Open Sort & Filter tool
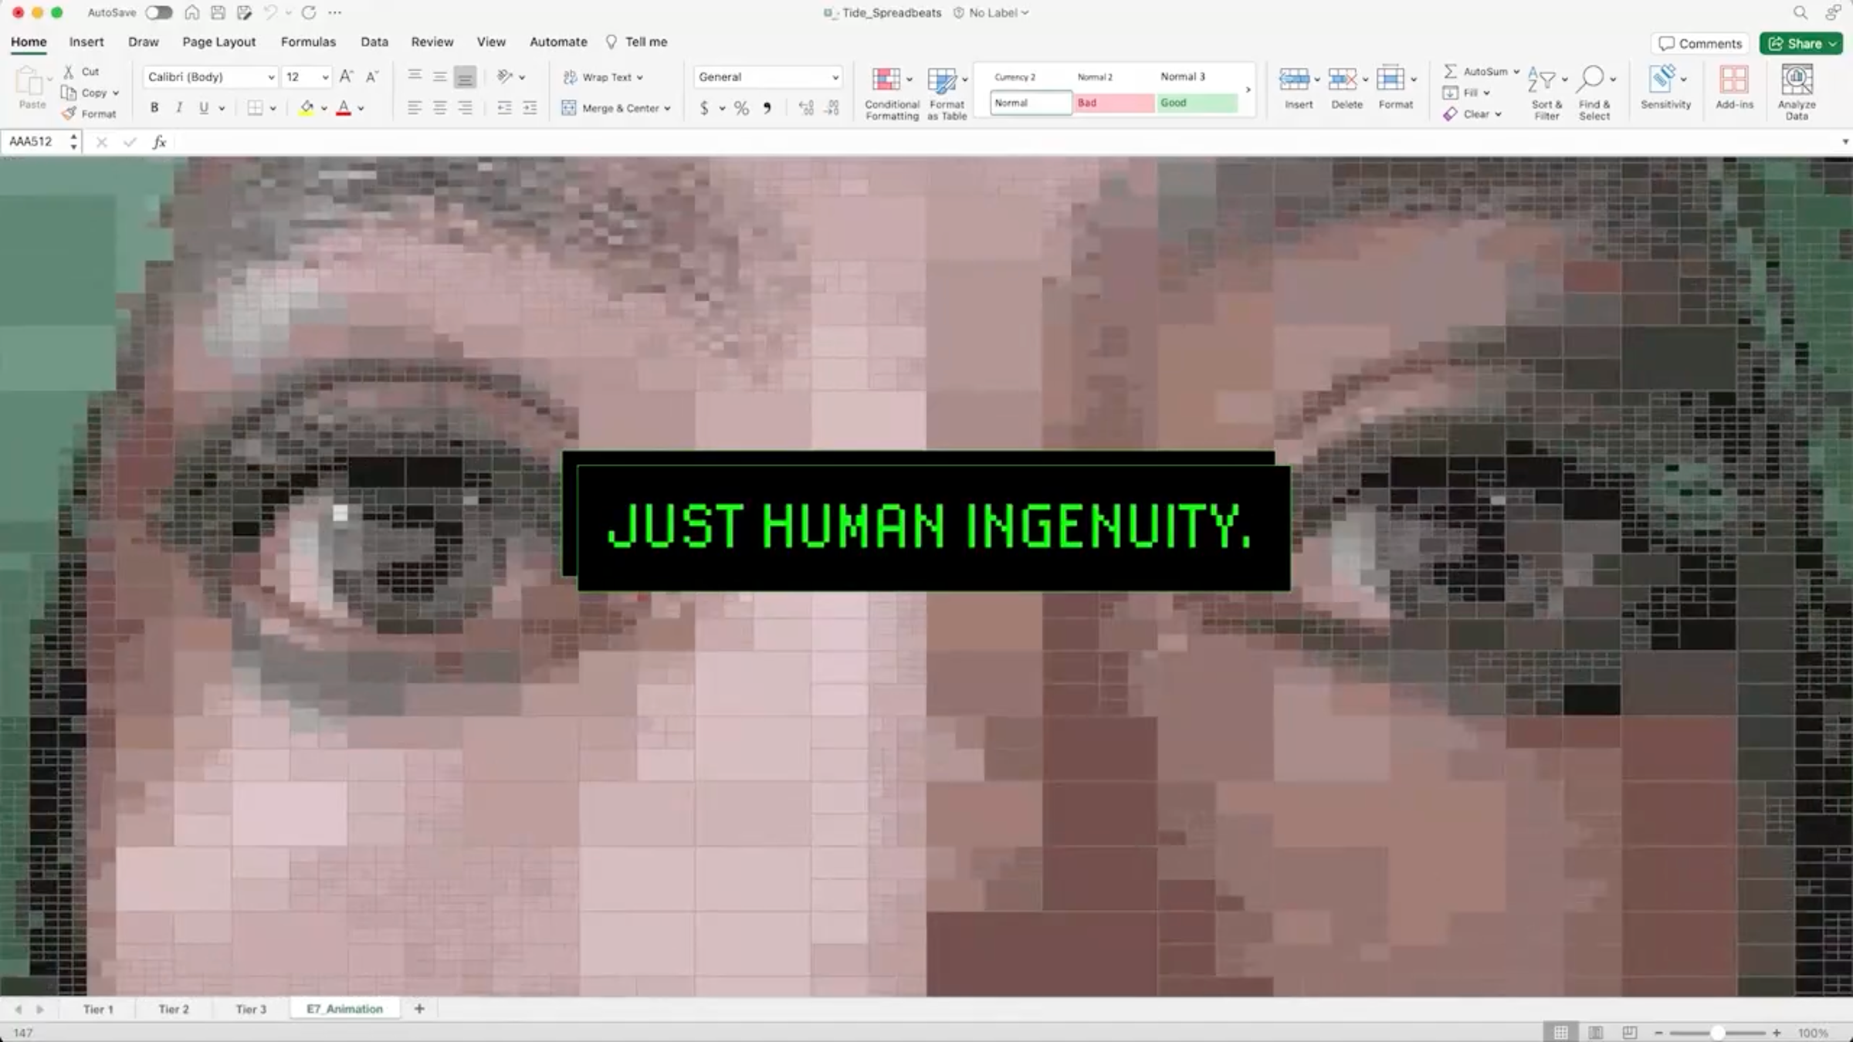 1542,80
